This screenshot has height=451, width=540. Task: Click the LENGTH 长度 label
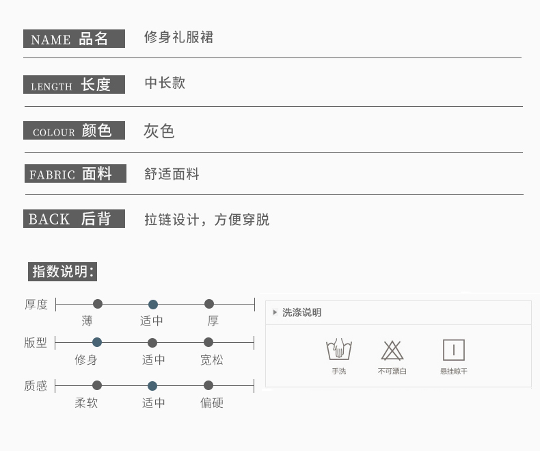tap(74, 85)
